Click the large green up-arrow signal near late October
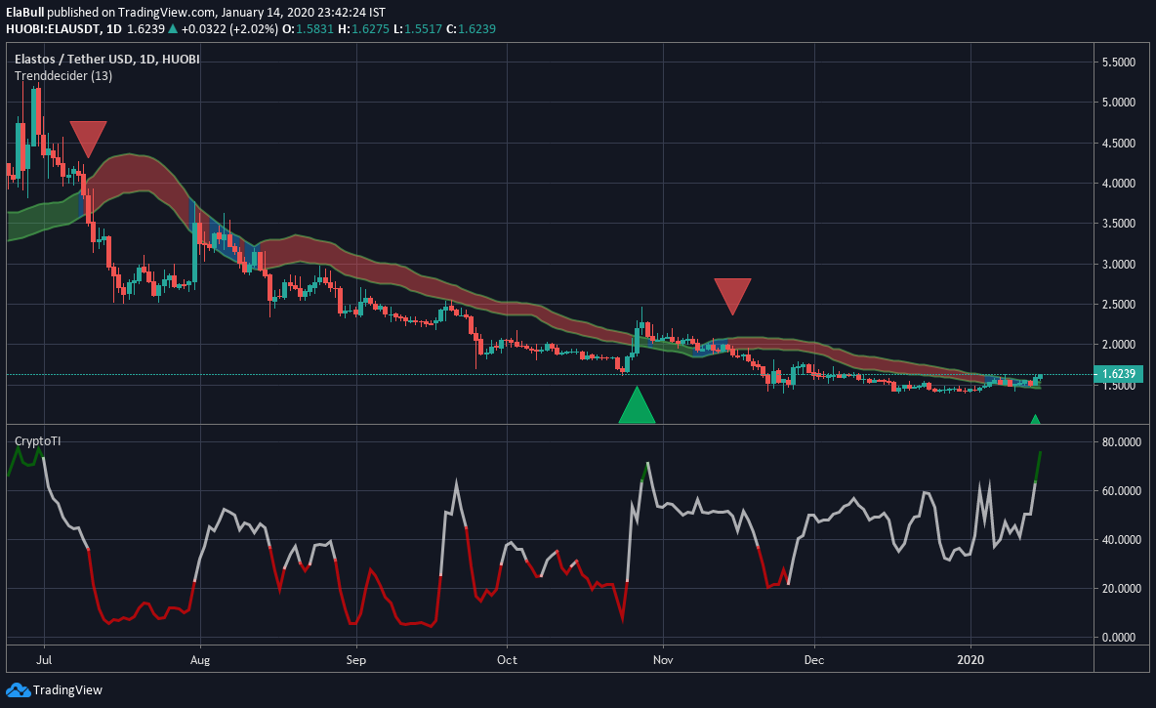 [x=637, y=405]
